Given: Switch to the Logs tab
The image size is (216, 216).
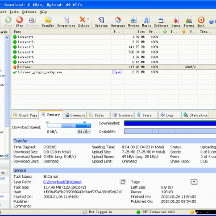Looking at the screenshot, I should (x=169, y=115).
